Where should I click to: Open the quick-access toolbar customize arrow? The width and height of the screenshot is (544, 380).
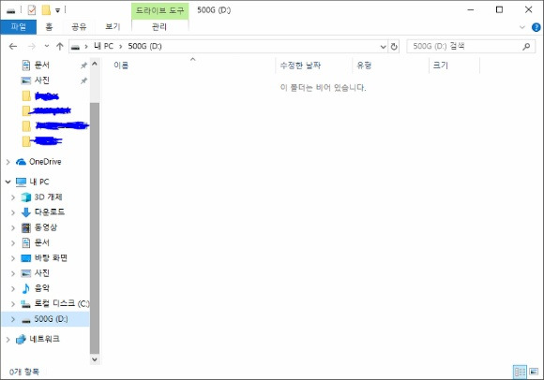pos(57,10)
